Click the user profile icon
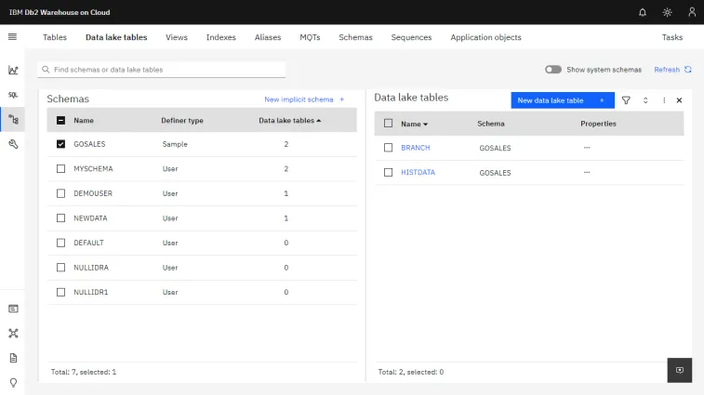Screen dimensions: 704x395 pos(691,12)
